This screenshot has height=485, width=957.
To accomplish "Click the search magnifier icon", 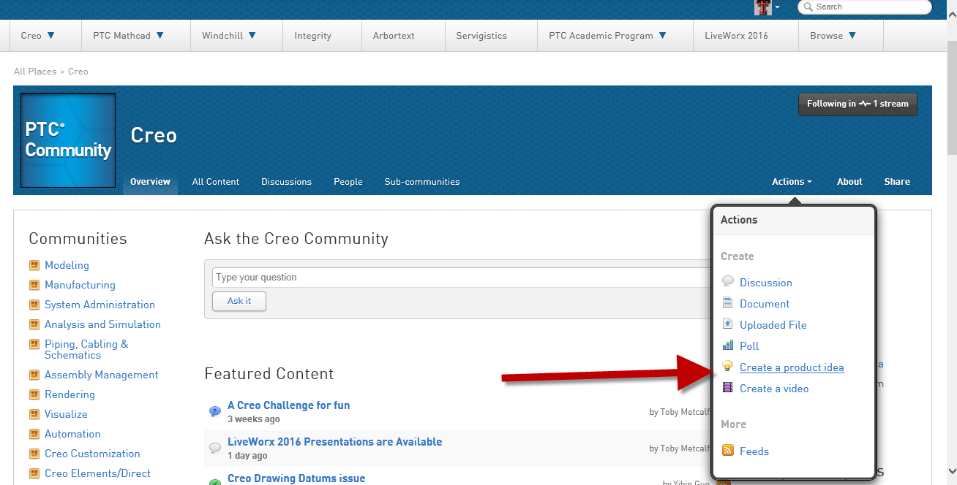I will pos(808,7).
